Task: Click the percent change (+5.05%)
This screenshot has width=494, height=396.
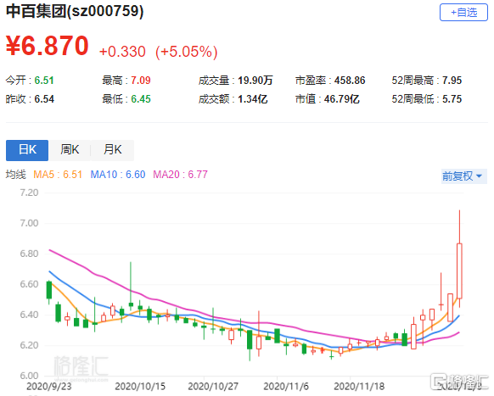Action: [187, 52]
